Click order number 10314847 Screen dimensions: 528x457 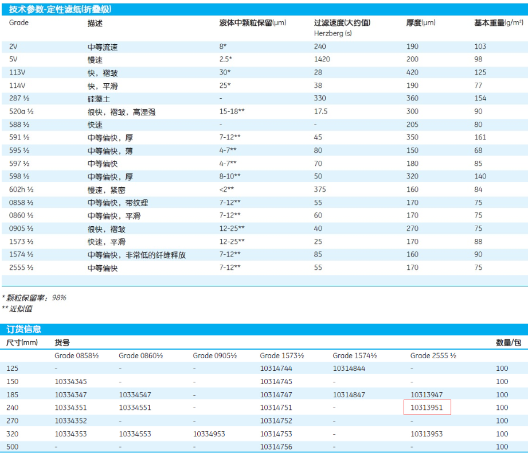349,394
